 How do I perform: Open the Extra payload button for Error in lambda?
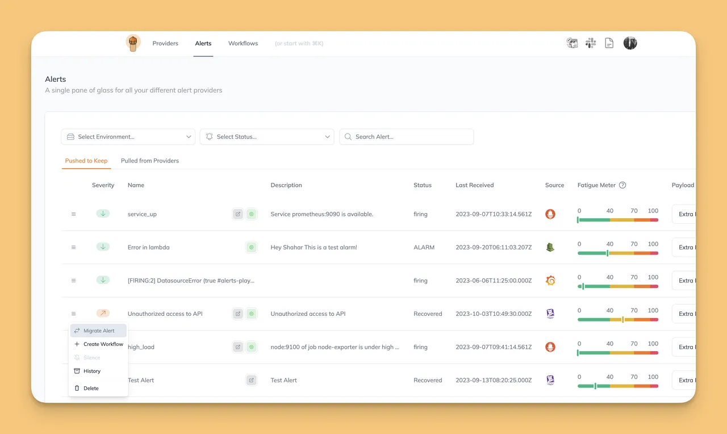coord(684,247)
